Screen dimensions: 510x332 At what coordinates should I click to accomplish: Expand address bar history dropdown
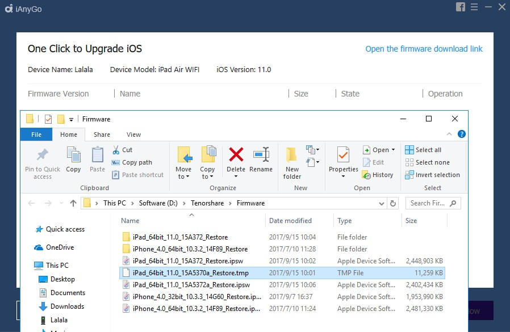click(382, 204)
